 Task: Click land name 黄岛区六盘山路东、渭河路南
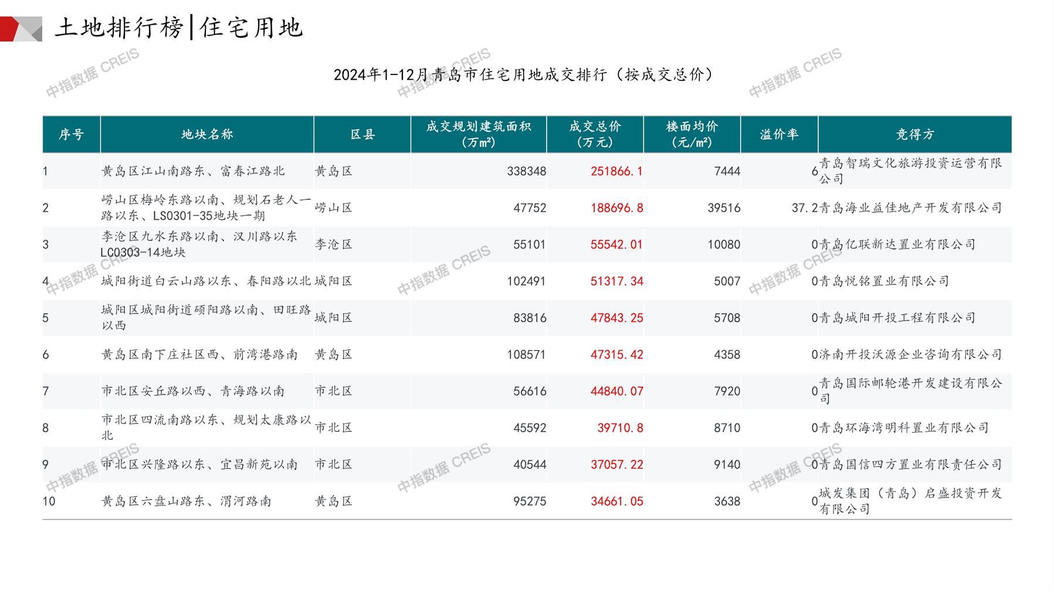(187, 501)
